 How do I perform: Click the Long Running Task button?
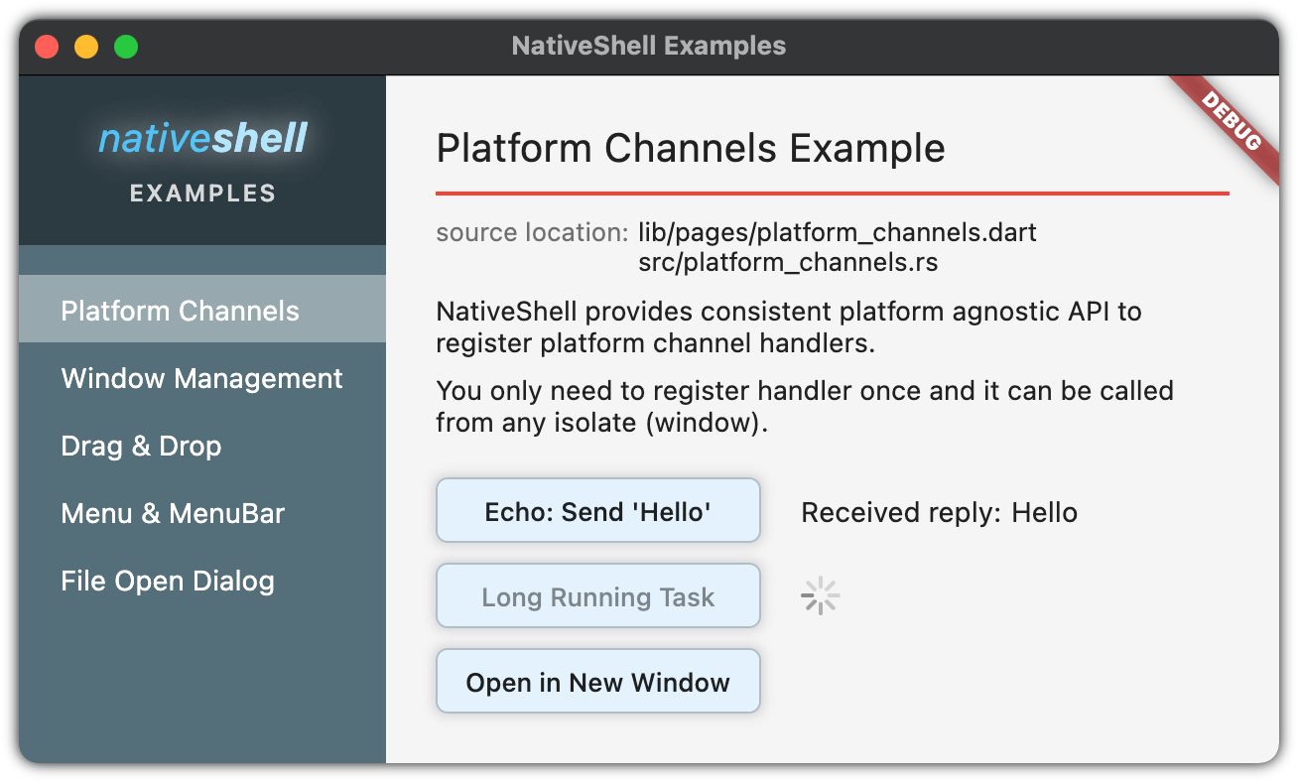[x=598, y=596]
